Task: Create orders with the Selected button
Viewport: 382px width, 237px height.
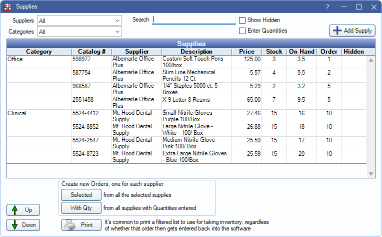Action: (81, 195)
